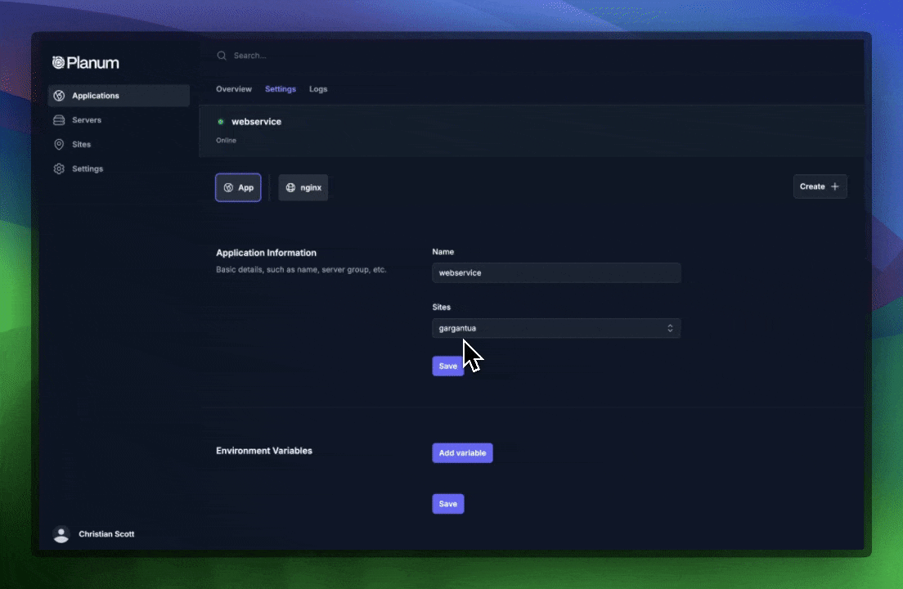The height and width of the screenshot is (589, 903).
Task: Click the search magnifier icon
Action: [x=222, y=55]
